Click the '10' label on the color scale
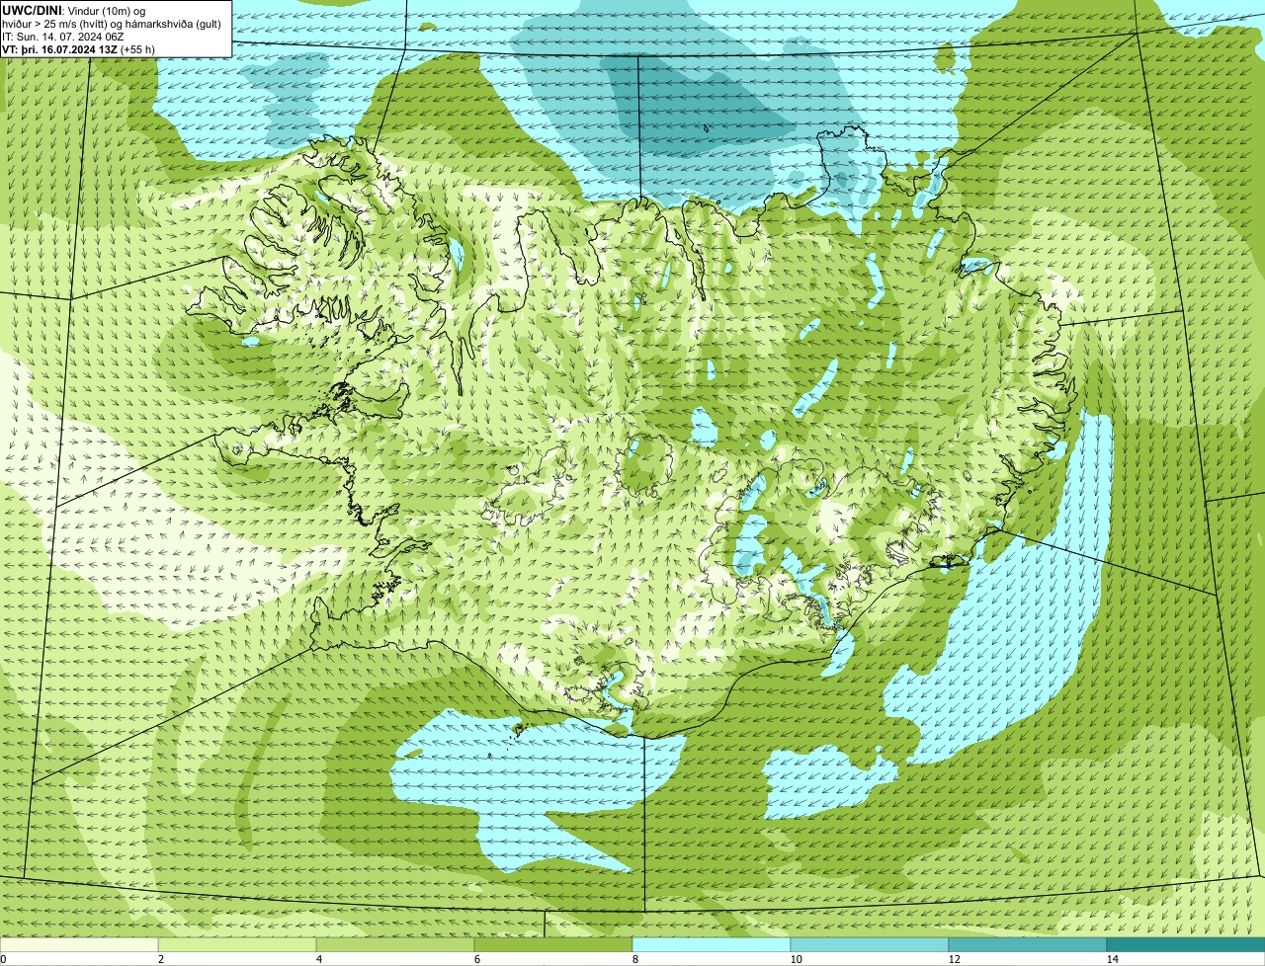This screenshot has height=966, width=1265. (796, 959)
